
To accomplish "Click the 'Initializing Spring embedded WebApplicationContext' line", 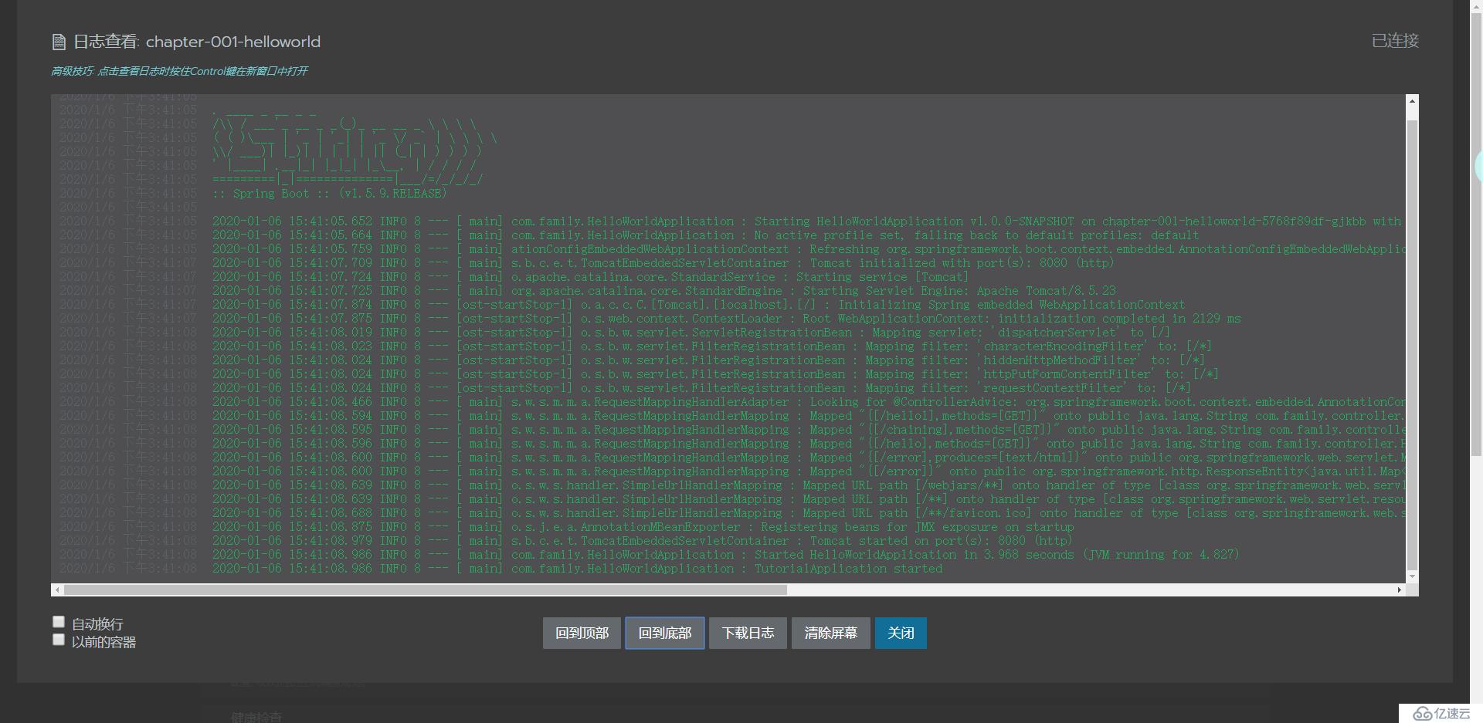I will click(x=698, y=305).
